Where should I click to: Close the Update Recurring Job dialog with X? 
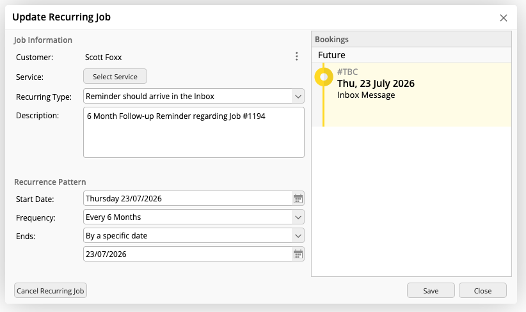(503, 18)
